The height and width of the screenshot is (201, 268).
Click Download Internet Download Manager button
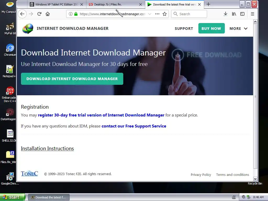pos(72,79)
